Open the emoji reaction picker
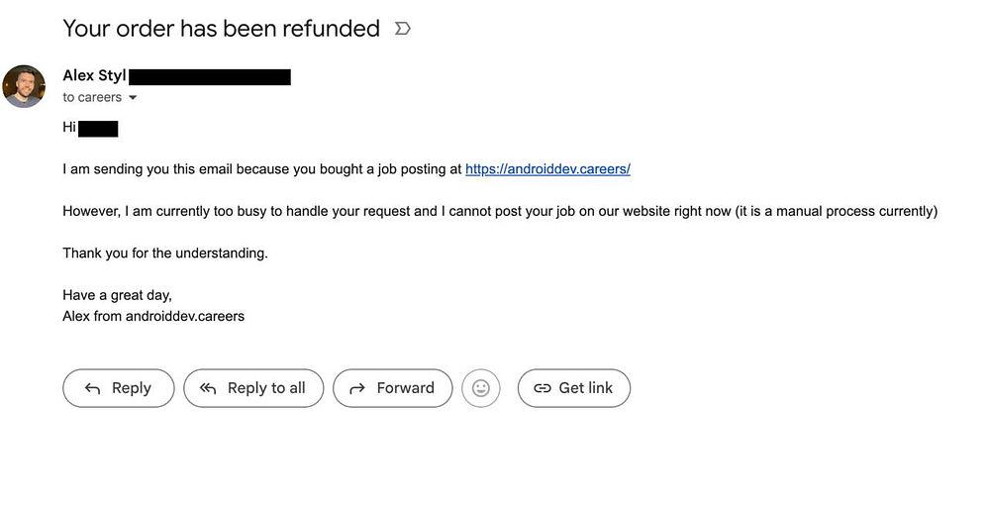Screen dimensions: 990x507 coord(481,388)
